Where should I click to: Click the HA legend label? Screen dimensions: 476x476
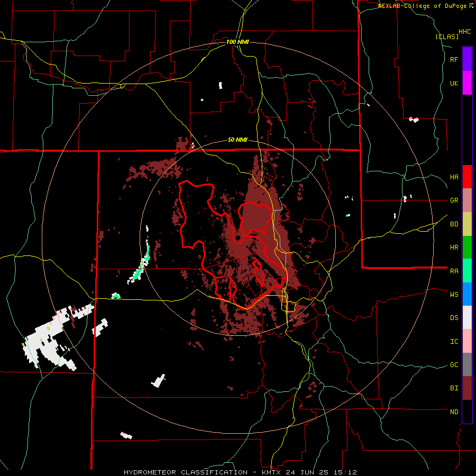454,177
